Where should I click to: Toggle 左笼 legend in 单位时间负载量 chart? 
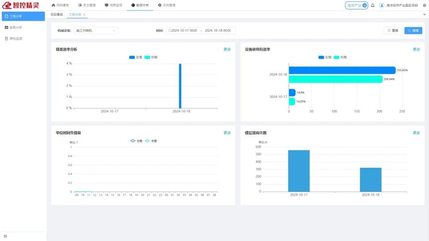[x=136, y=141]
